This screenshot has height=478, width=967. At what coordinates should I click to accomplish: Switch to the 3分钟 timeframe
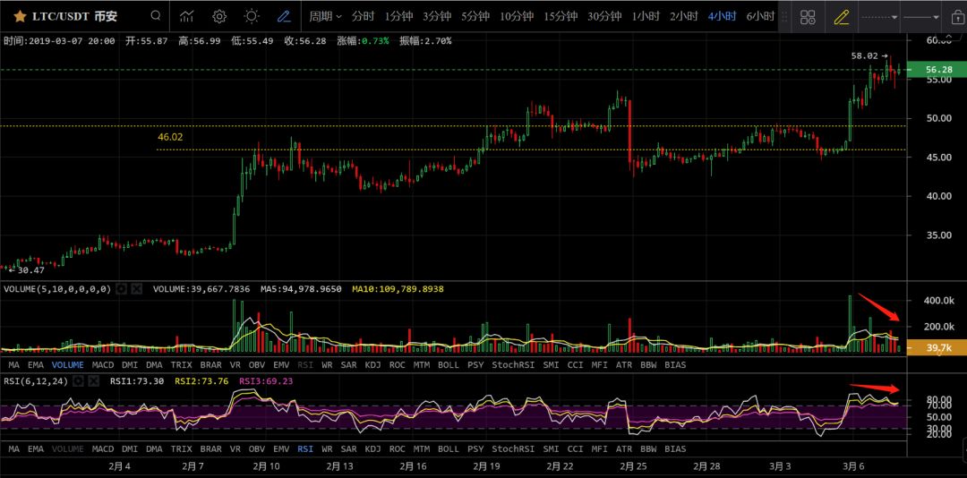(437, 17)
